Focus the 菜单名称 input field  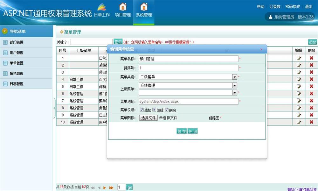coord(189,59)
